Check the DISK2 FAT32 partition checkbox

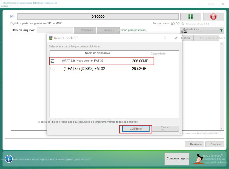52,68
